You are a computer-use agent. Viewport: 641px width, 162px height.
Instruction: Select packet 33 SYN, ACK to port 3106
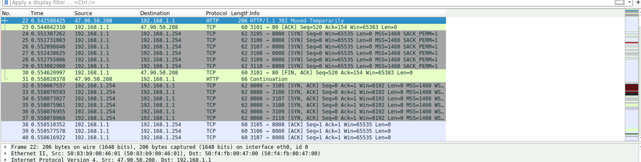[x=223, y=92]
